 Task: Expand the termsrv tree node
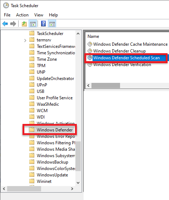pyautogui.click(x=25, y=40)
